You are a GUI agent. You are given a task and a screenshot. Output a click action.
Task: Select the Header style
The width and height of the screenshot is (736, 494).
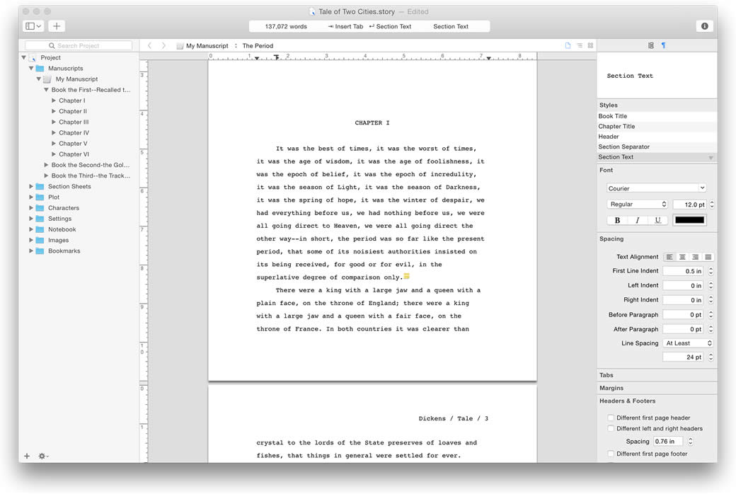point(657,137)
